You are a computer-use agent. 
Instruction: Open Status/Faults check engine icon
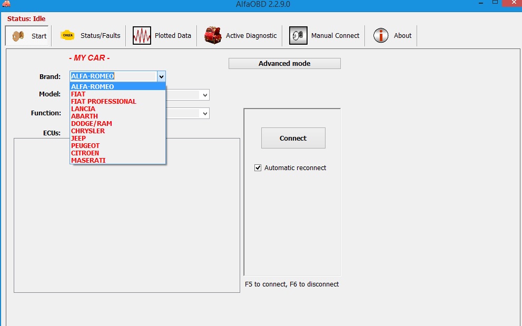click(x=67, y=35)
